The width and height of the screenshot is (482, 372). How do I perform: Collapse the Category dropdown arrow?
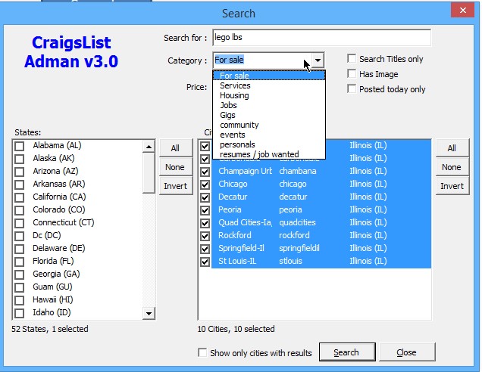point(318,60)
